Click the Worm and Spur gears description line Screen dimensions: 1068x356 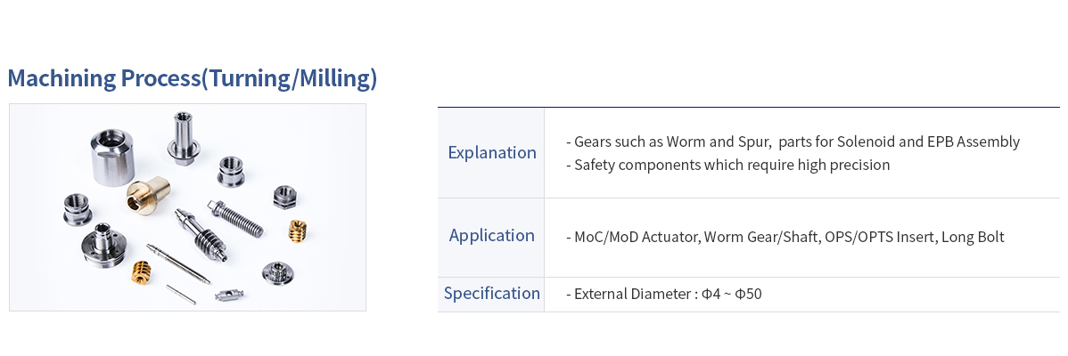(x=793, y=142)
